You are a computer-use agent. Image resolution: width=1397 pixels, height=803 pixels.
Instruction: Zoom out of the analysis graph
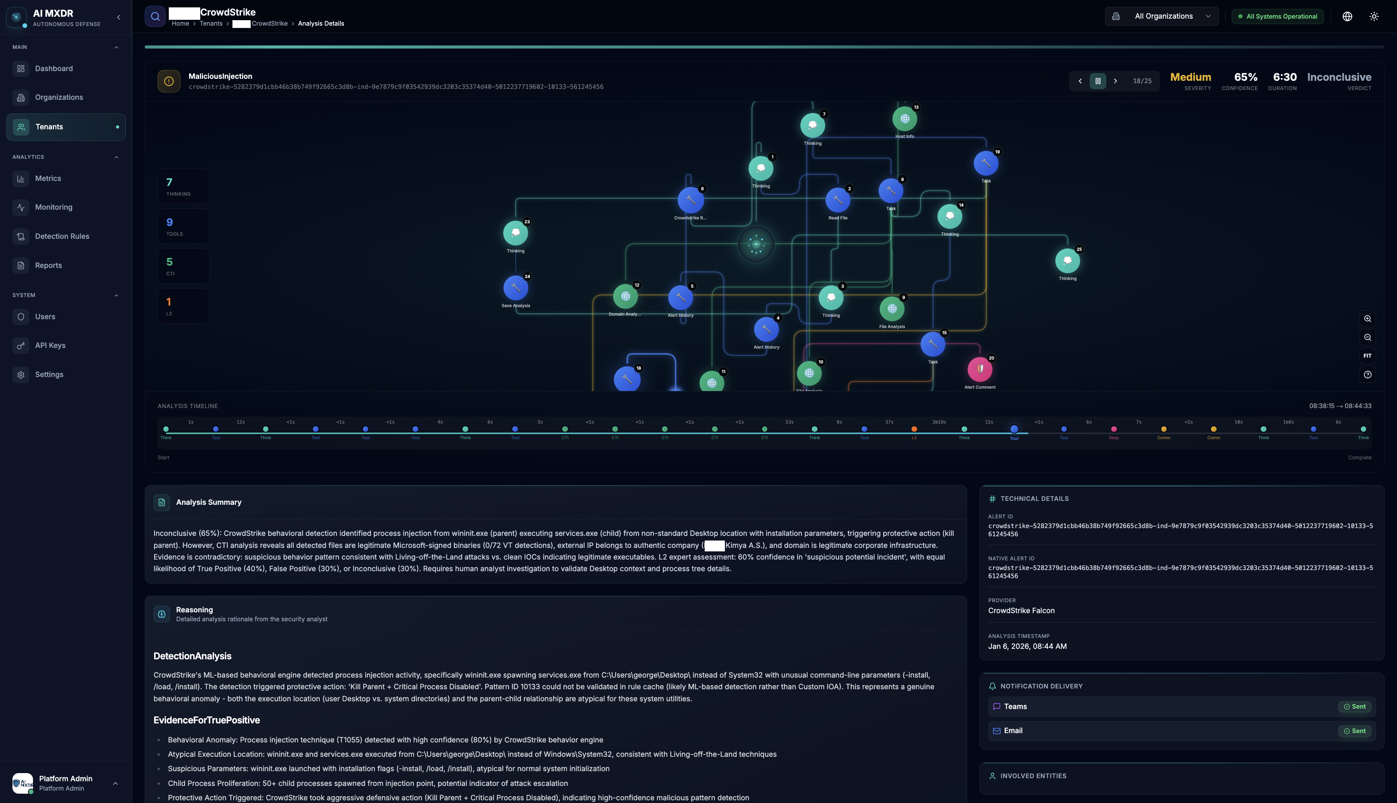[1367, 337]
